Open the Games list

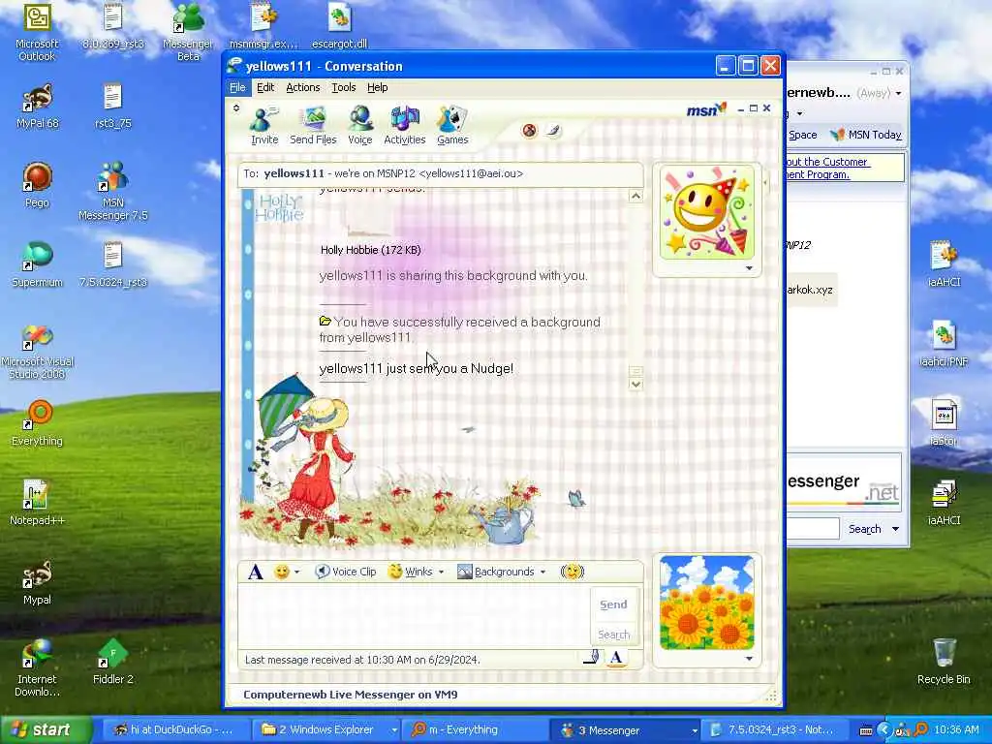coord(452,125)
